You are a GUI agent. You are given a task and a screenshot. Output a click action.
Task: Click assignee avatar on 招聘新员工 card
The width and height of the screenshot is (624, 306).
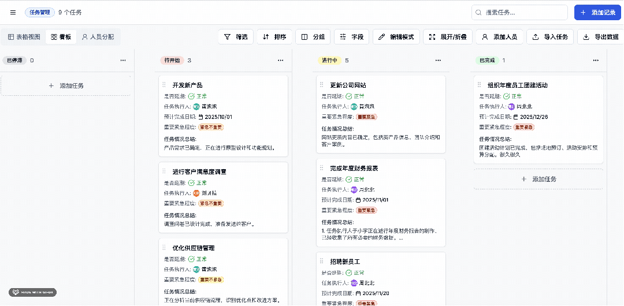[354, 283]
